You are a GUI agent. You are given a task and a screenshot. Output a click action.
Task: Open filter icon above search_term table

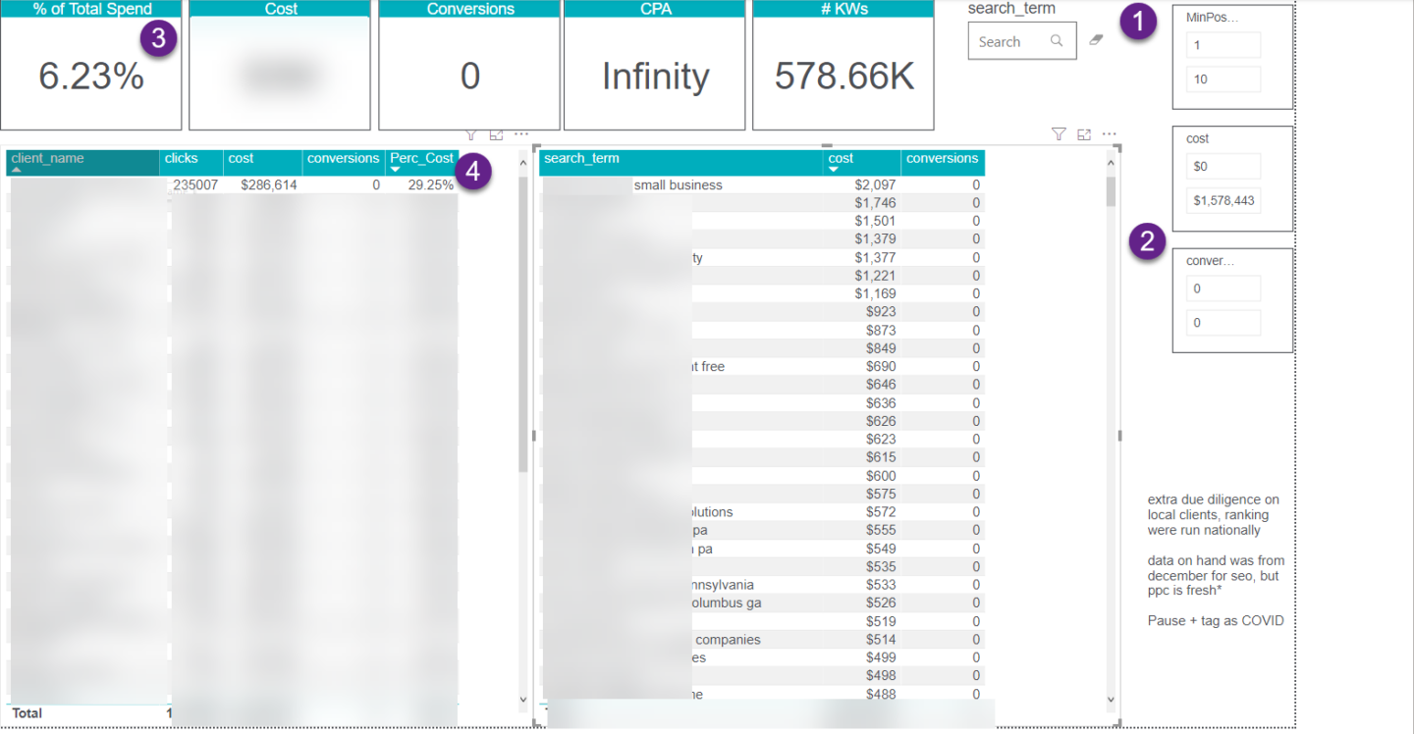[x=1059, y=134]
